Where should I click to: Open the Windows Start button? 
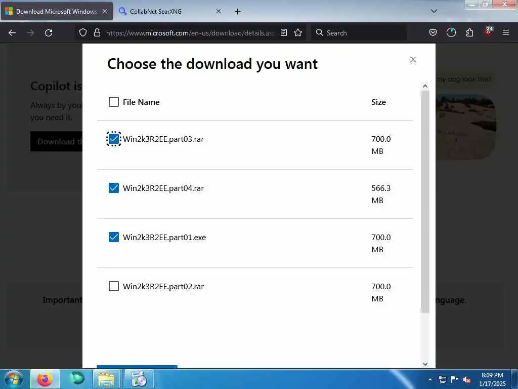coord(14,379)
